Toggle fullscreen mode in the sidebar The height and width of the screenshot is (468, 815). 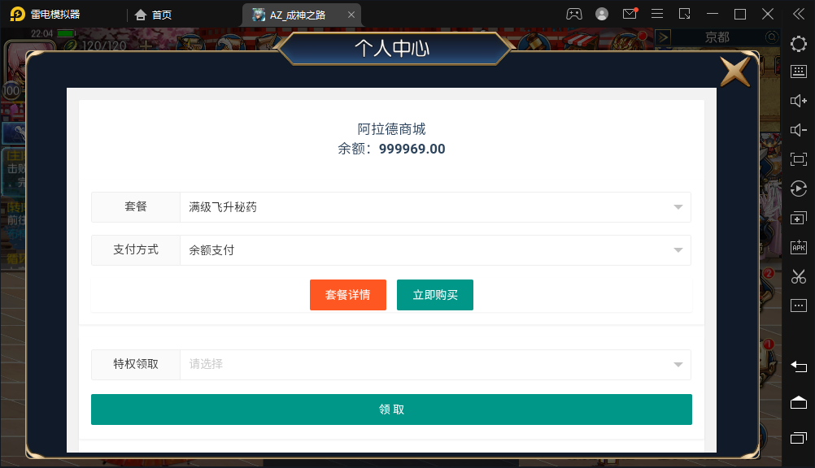point(798,159)
